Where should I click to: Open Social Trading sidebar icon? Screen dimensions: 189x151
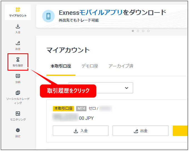click(x=18, y=93)
